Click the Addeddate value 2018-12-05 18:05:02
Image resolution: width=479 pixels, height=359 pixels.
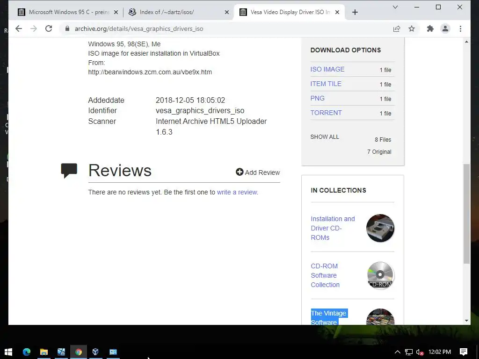pyautogui.click(x=190, y=100)
